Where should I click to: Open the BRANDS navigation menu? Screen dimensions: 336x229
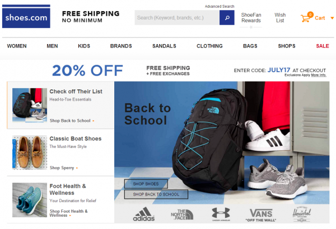(x=121, y=46)
